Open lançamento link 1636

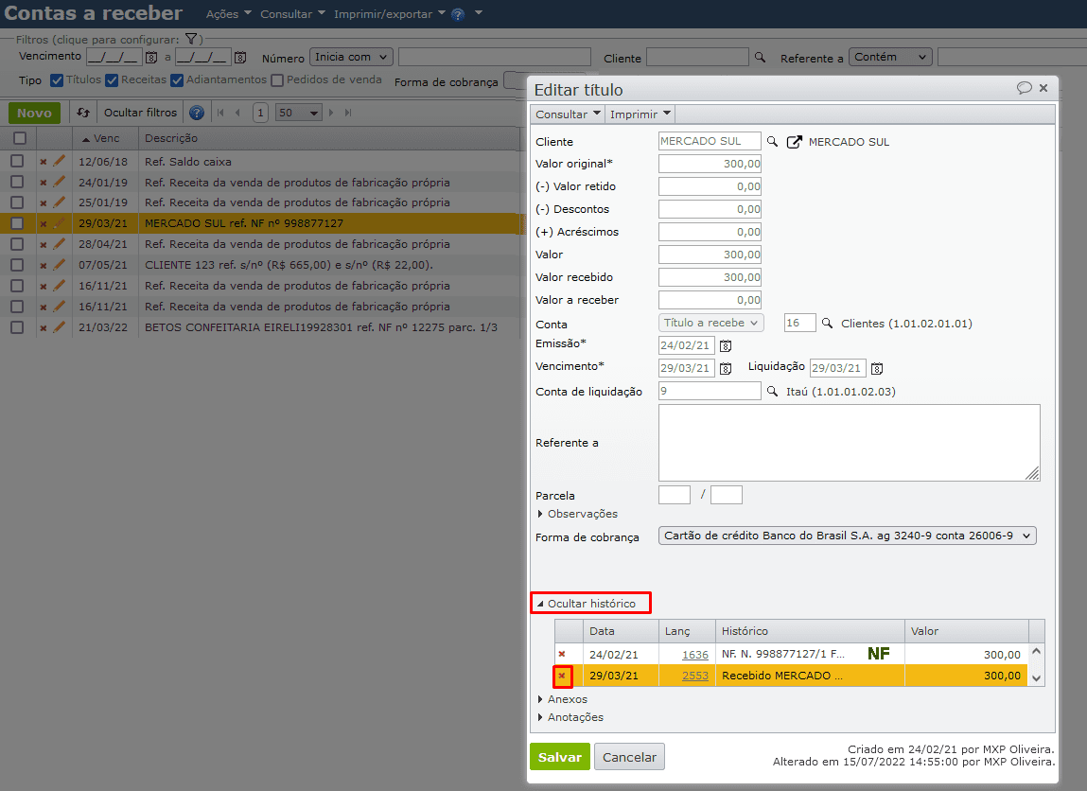[695, 655]
